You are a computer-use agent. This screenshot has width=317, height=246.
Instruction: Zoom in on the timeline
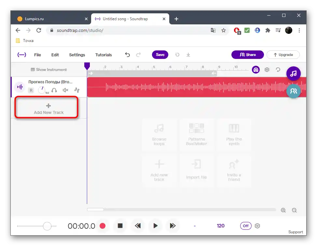point(283,210)
